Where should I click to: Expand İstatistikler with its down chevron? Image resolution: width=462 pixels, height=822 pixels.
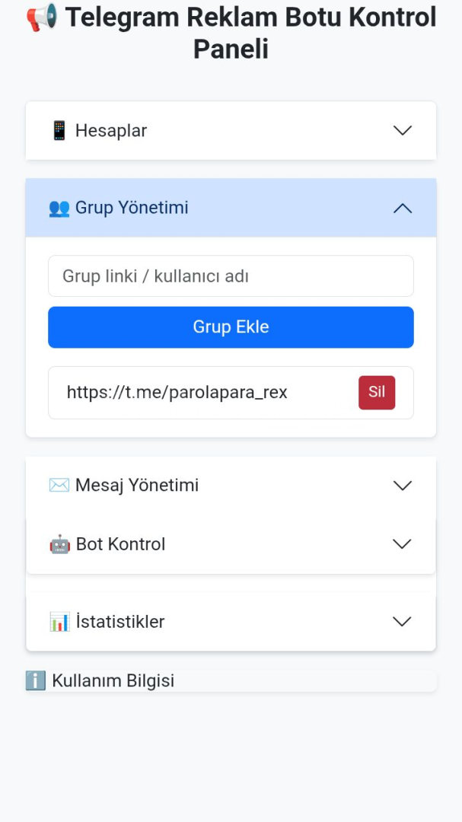coord(402,622)
